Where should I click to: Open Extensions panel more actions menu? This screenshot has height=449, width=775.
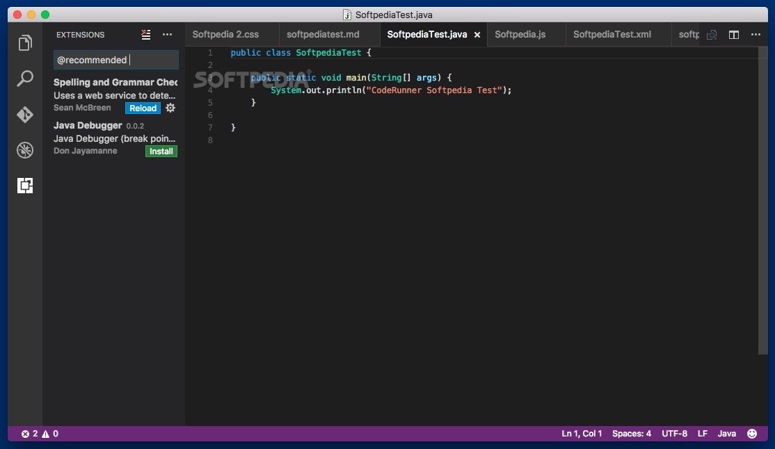(x=168, y=35)
